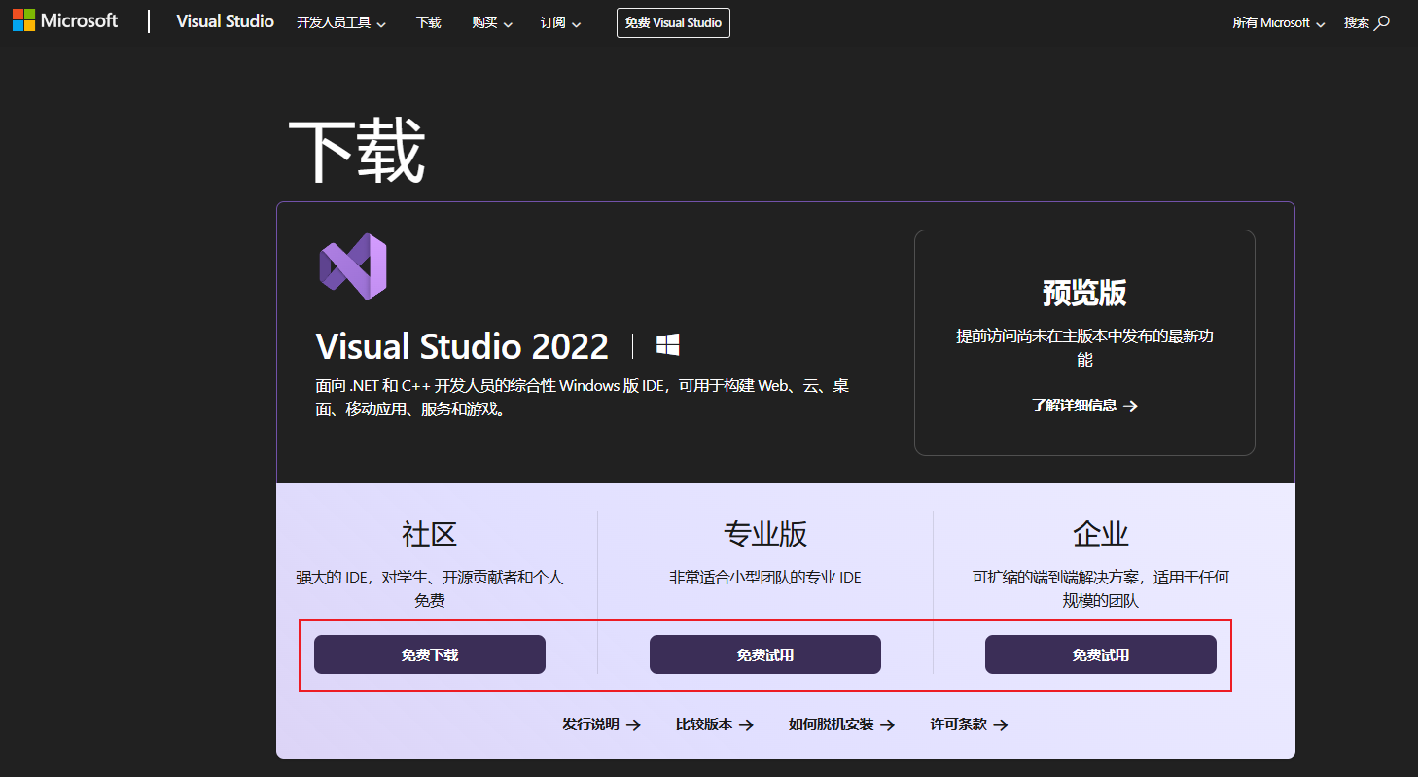This screenshot has width=1418, height=777.
Task: Expand the 购买 dropdown menu
Action: point(491,22)
